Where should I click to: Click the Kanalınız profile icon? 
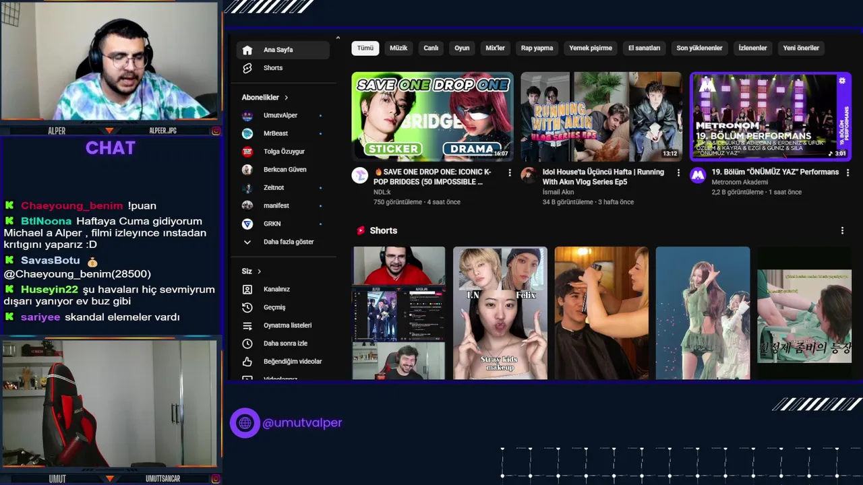click(247, 289)
